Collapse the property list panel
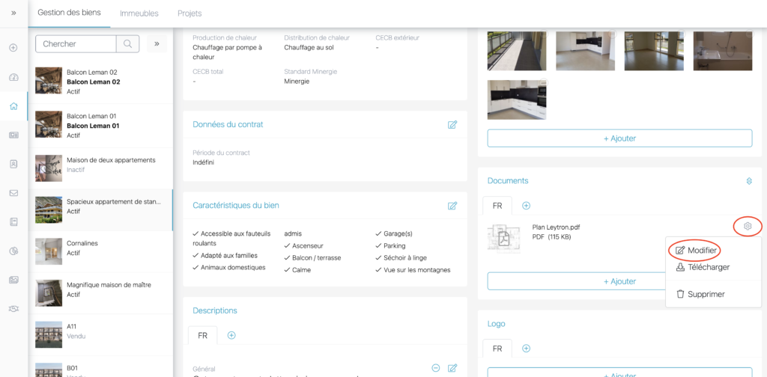This screenshot has height=377, width=767. [x=157, y=44]
